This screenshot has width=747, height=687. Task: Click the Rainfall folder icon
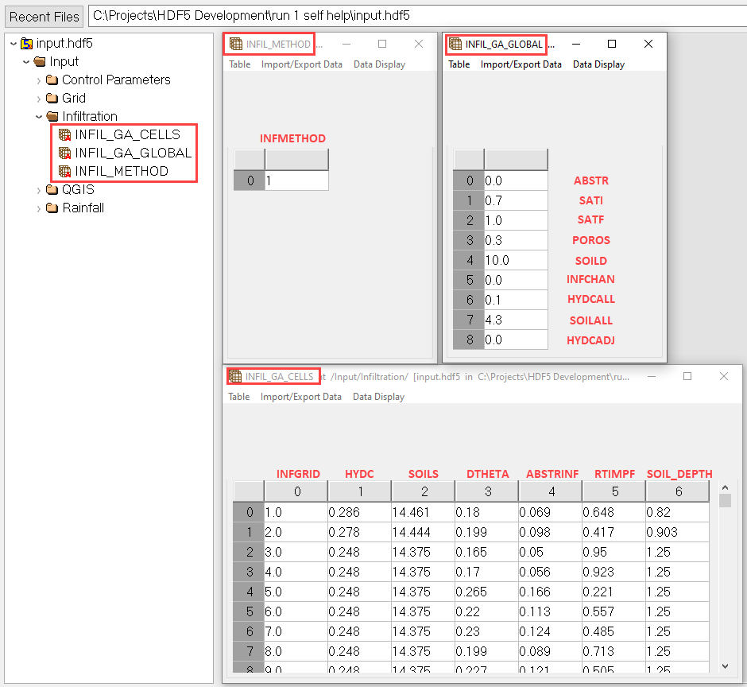(x=52, y=208)
